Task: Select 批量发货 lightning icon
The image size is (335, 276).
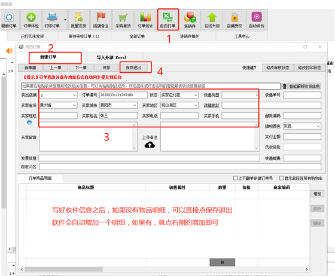Action: (78, 17)
